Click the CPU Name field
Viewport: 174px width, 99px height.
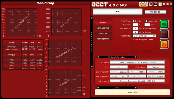point(137,62)
